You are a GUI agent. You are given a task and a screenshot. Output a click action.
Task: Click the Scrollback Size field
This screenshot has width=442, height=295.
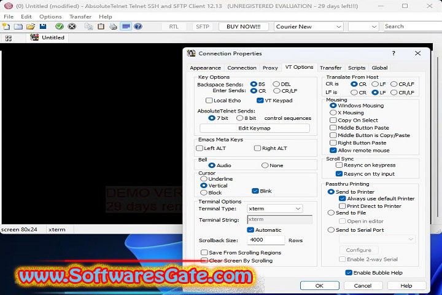click(x=266, y=240)
